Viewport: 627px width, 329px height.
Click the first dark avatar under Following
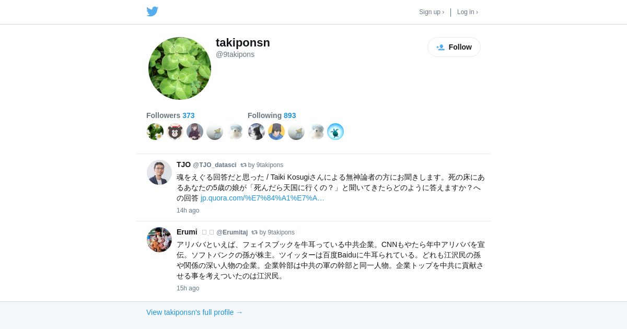pos(257,132)
